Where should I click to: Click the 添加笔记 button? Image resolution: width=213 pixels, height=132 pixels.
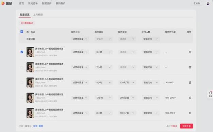[27, 23]
